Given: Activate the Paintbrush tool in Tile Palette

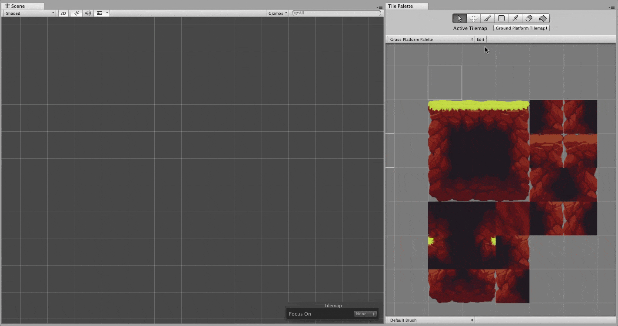Looking at the screenshot, I should coord(487,18).
